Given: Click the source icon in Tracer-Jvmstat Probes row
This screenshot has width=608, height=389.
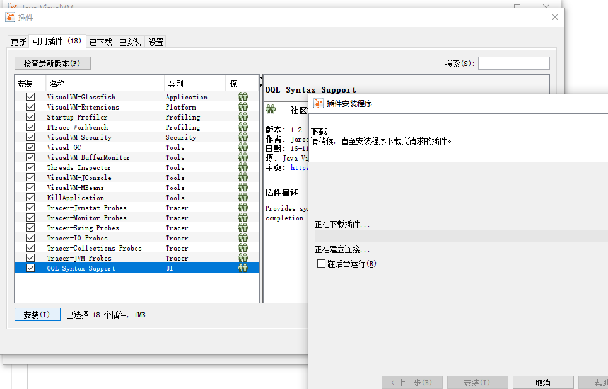Looking at the screenshot, I should point(243,208).
